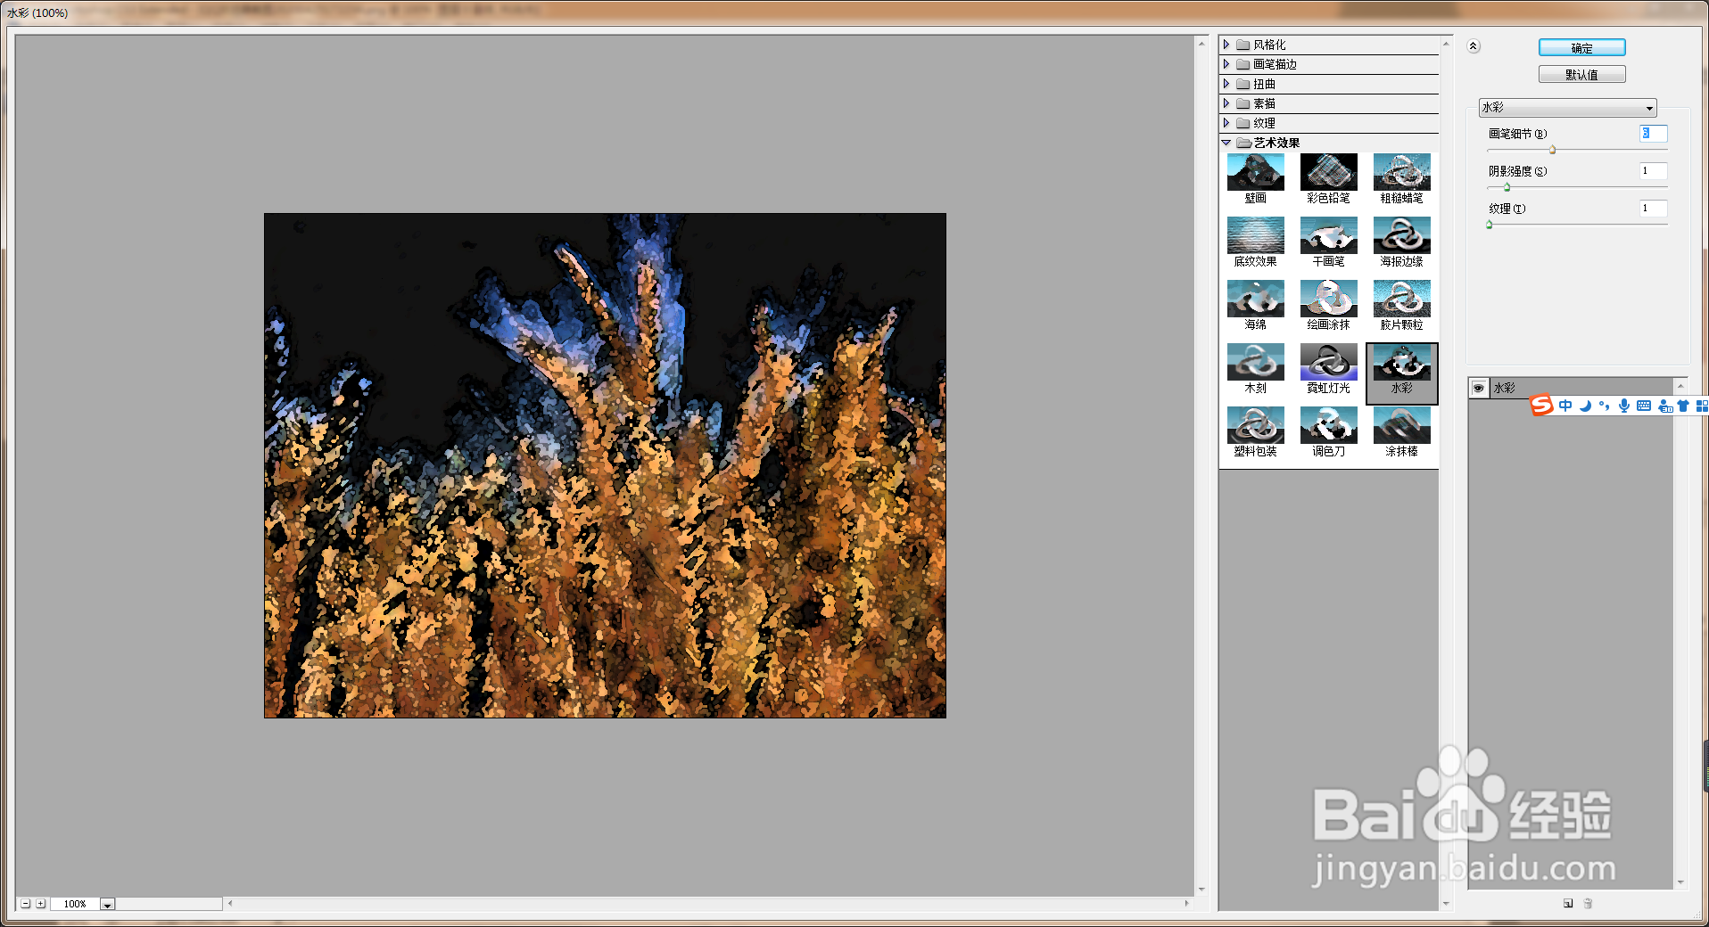Screen dimensions: 1709x927
Task: Click the 纹理 slider handle
Action: pos(1490,225)
